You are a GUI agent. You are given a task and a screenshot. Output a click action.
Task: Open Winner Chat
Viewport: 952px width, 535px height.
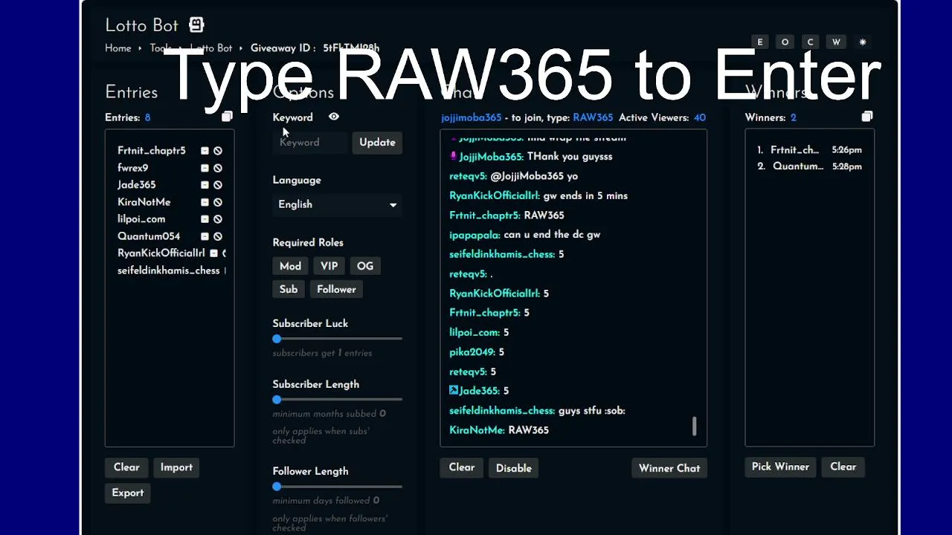(669, 468)
